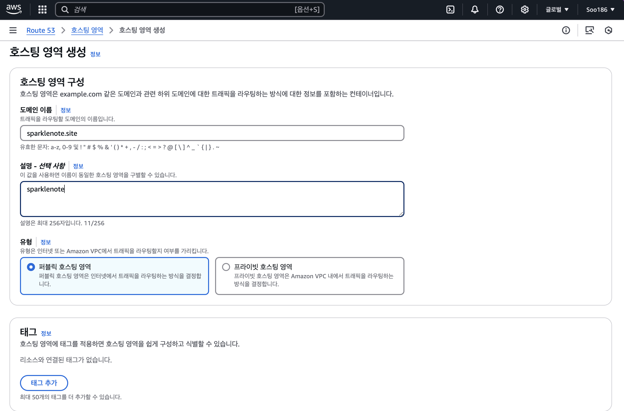This screenshot has width=624, height=411.
Task: Toggle the side navigation hamburger menu
Action: [13, 30]
